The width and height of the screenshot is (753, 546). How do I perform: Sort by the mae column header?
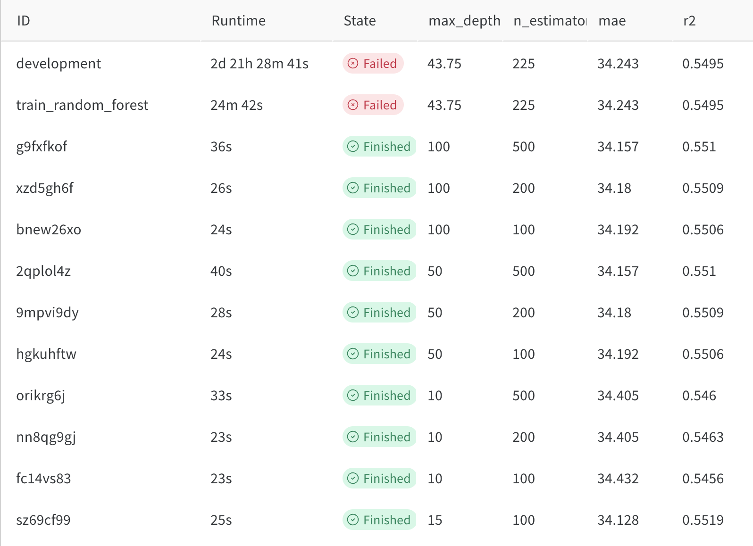(612, 21)
